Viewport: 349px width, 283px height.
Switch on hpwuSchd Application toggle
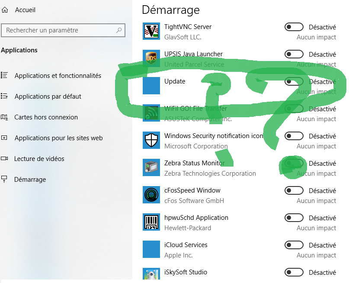tap(294, 218)
